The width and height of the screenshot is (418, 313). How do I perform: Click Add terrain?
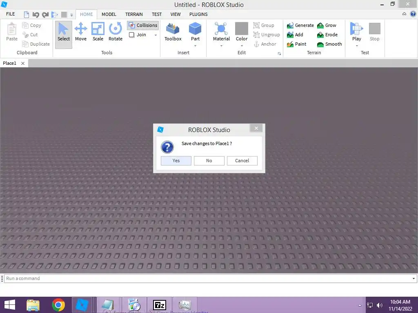pyautogui.click(x=295, y=35)
